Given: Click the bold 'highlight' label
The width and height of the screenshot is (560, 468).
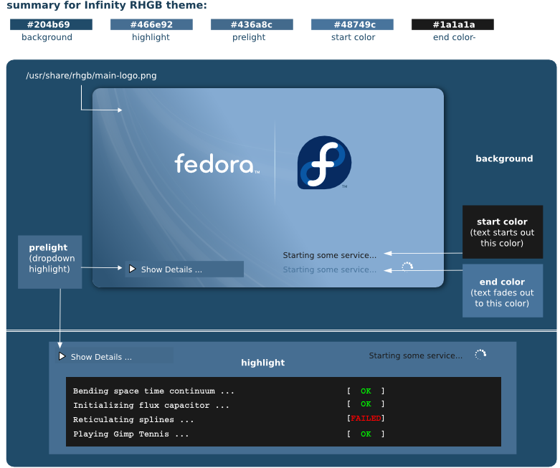Looking at the screenshot, I should [x=263, y=363].
